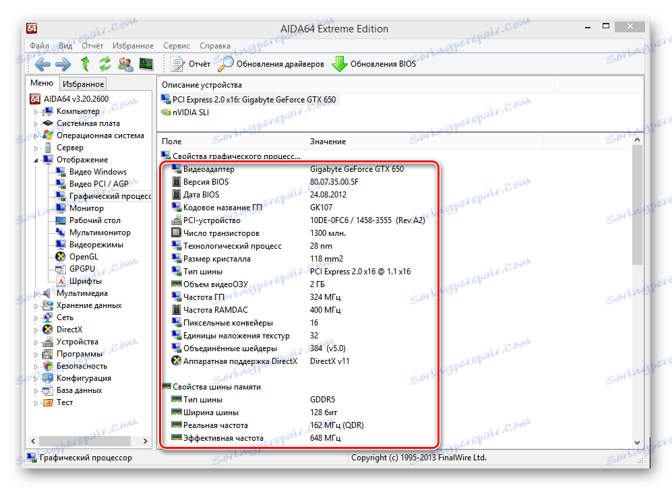Expand the Программы tree node
672x490 pixels.
pos(36,355)
